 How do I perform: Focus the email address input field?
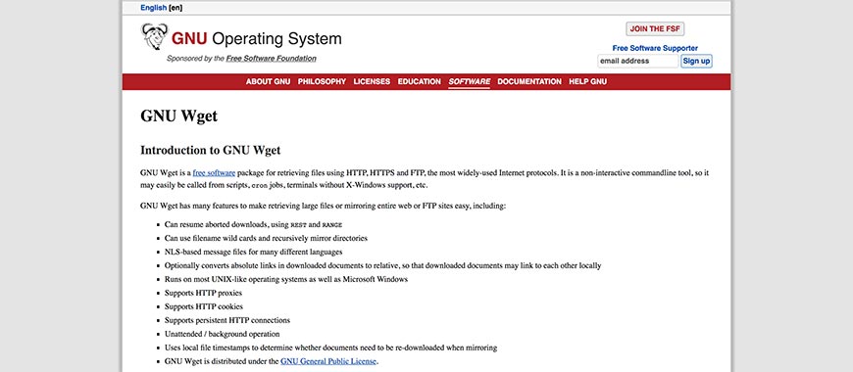(x=637, y=61)
